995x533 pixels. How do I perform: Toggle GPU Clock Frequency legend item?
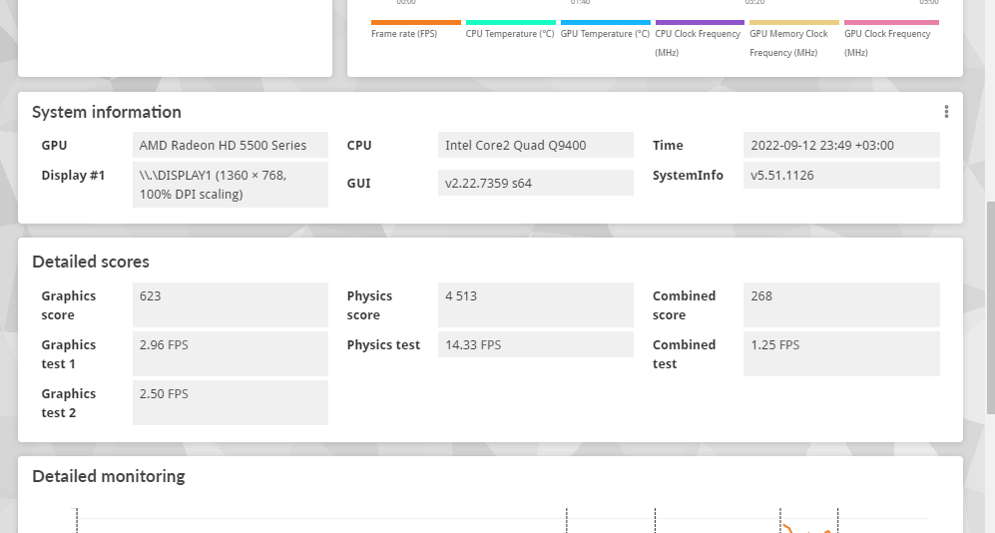coord(891,39)
